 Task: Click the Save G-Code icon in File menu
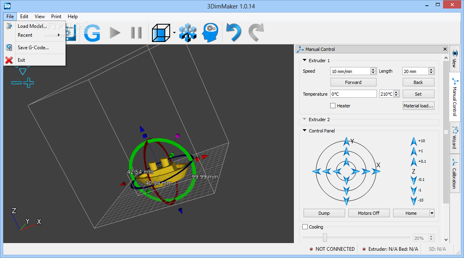coord(9,47)
